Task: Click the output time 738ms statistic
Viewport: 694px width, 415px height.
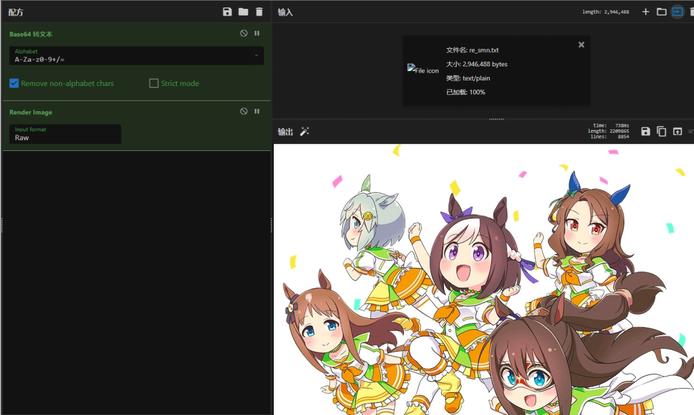Action: (x=611, y=125)
